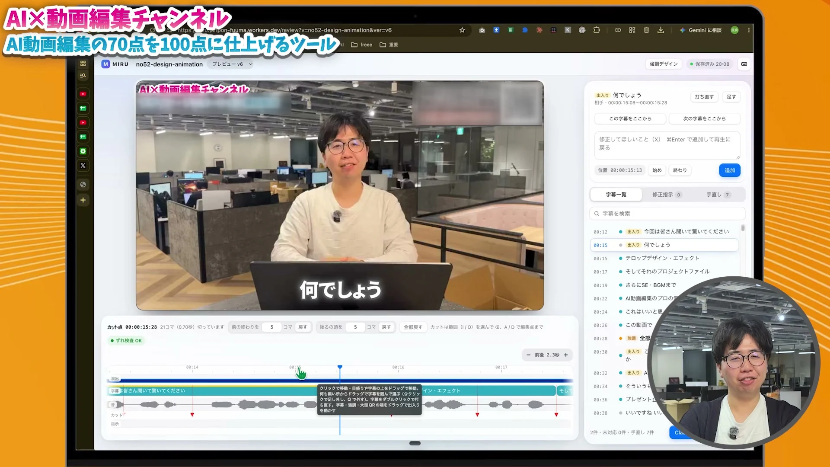The image size is (830, 467).
Task: Click the copy link icon in browser toolbar
Action: [618, 30]
